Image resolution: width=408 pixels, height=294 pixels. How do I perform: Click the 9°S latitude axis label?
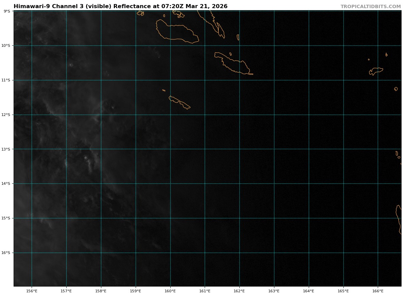click(x=7, y=11)
